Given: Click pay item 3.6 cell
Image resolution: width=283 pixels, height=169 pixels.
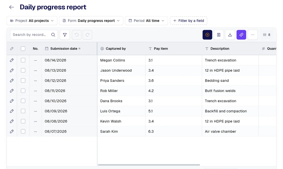Looking at the screenshot, I should (174, 81).
